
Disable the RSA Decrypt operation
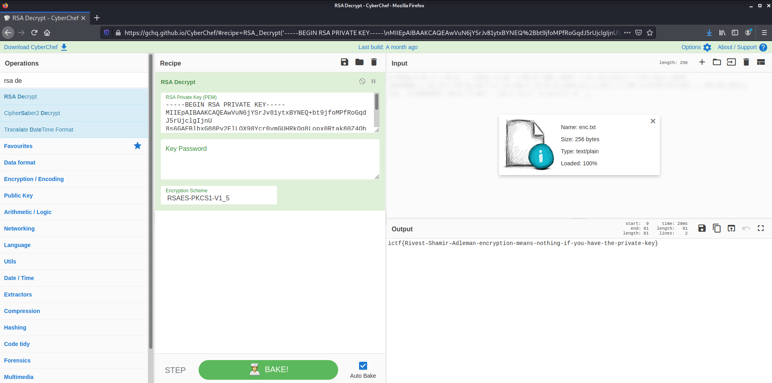[362, 81]
